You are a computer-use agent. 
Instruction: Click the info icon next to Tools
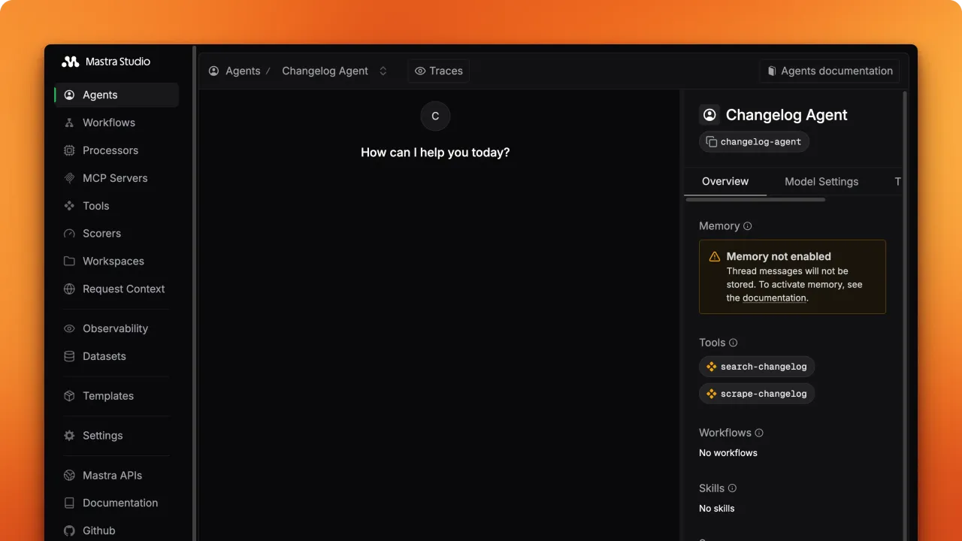[734, 343]
